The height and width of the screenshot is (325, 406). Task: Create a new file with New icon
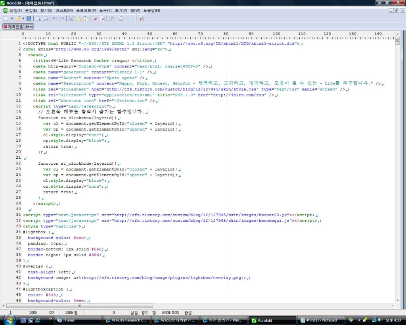(6, 18)
